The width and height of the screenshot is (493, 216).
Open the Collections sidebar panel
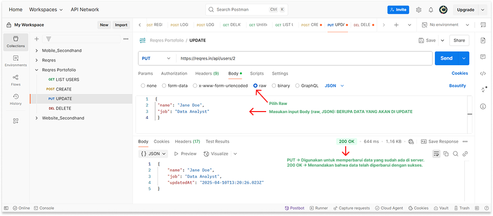point(15,41)
